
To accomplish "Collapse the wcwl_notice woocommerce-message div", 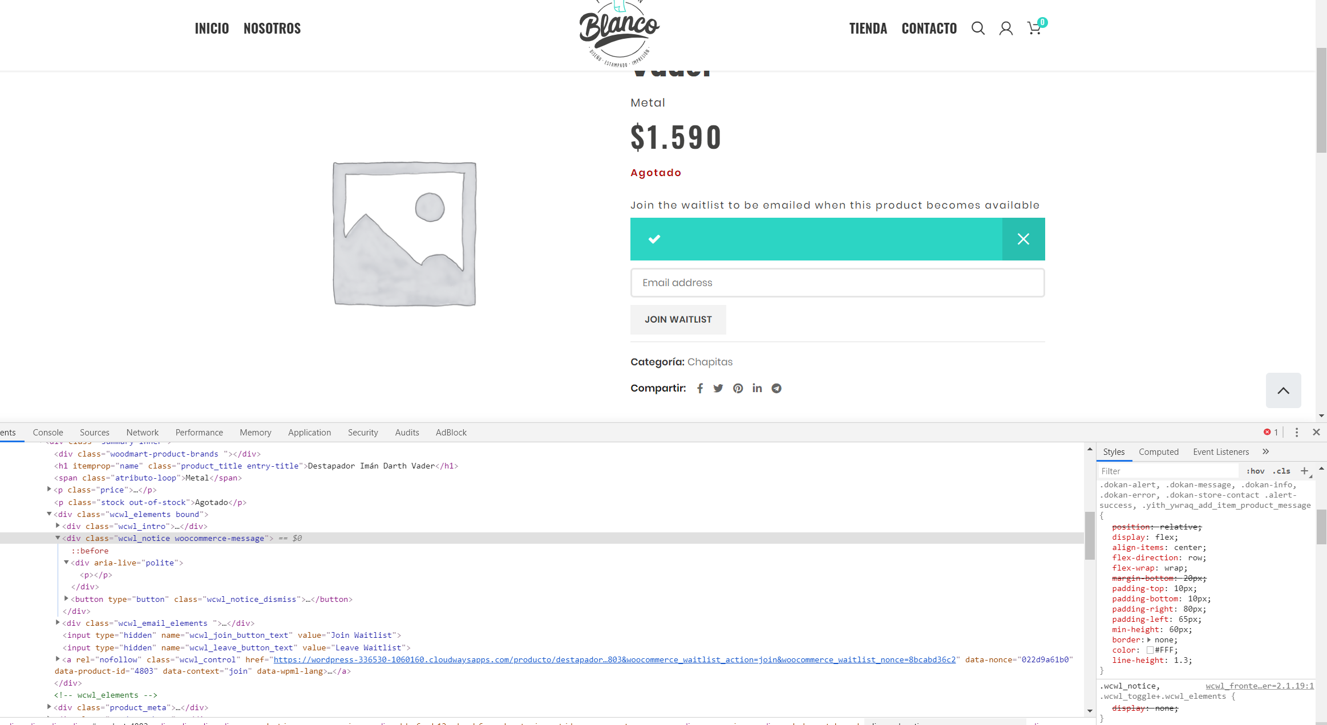I will (58, 538).
